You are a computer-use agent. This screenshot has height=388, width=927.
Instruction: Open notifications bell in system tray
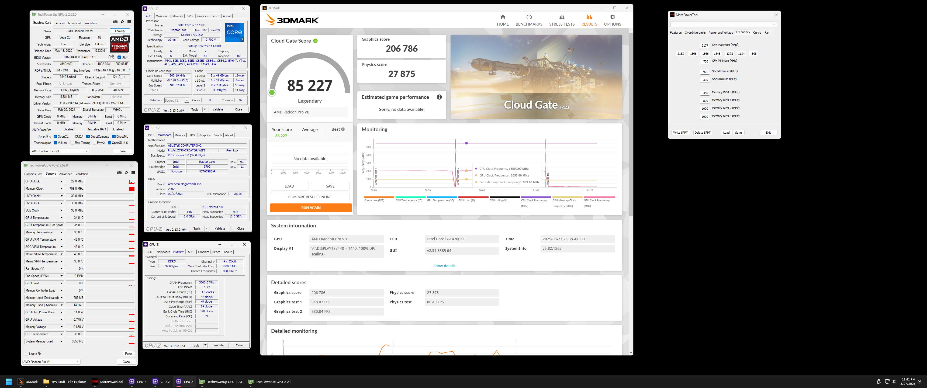[919, 382]
